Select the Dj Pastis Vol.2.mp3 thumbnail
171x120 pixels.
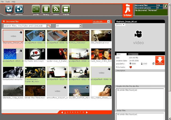[x=35, y=54]
